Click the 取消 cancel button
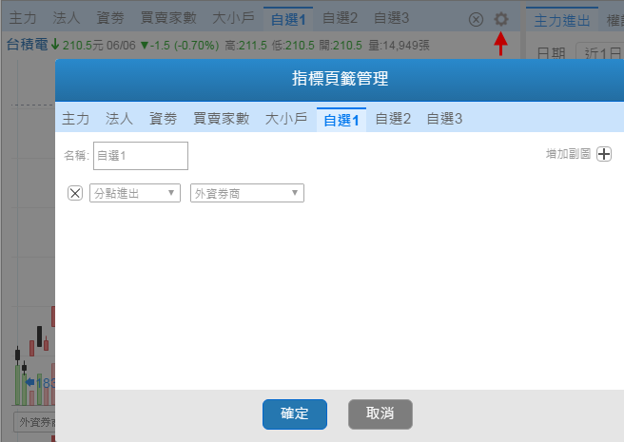This screenshot has width=624, height=442. pos(380,414)
